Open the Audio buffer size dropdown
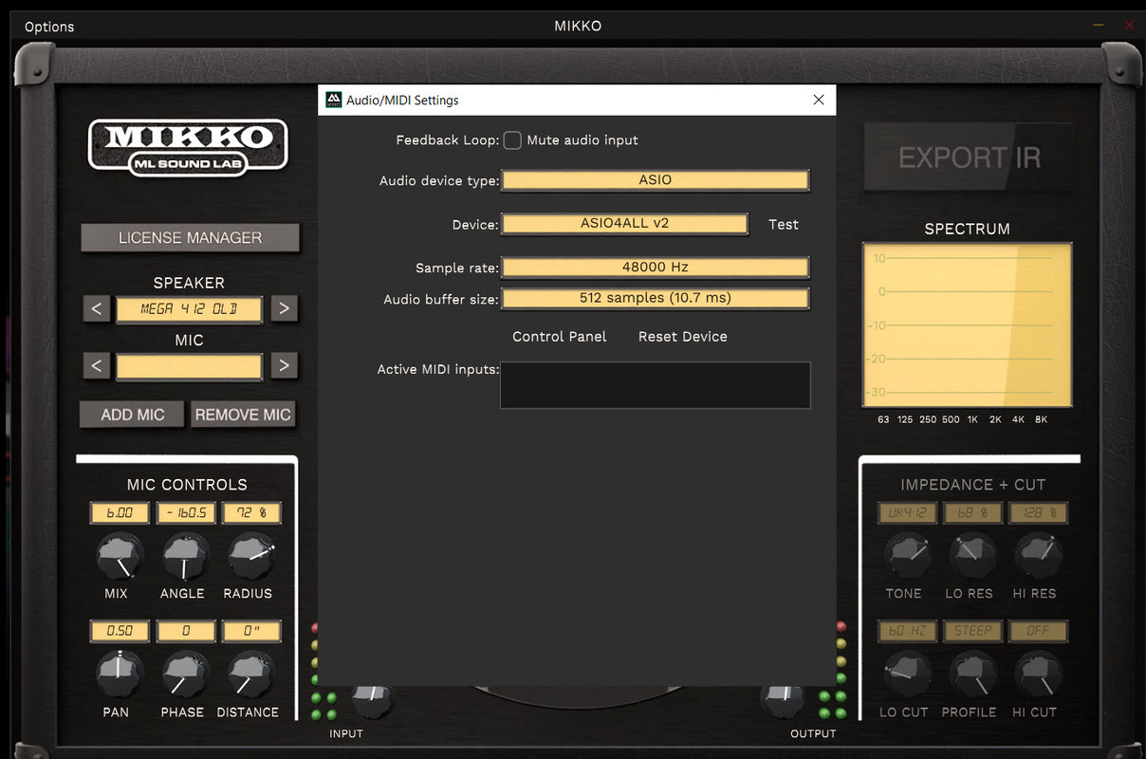The width and height of the screenshot is (1146, 759). [x=655, y=298]
